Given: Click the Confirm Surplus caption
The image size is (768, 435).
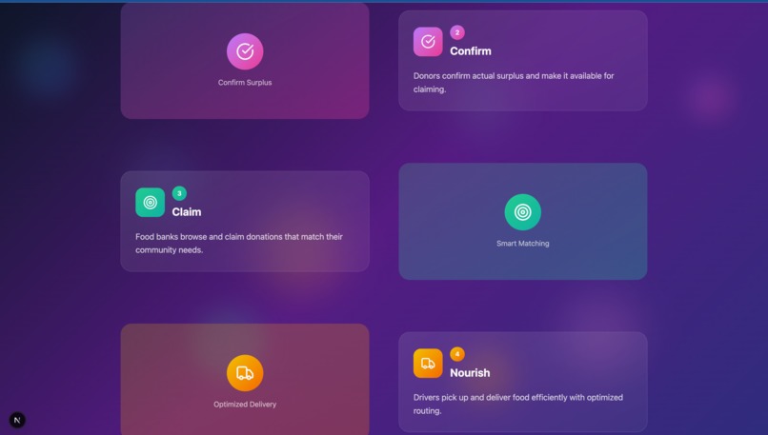Looking at the screenshot, I should click(245, 82).
